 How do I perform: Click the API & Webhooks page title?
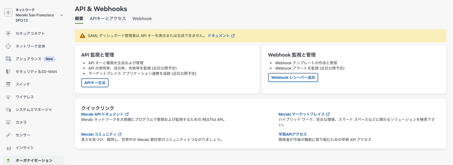[x=101, y=9]
